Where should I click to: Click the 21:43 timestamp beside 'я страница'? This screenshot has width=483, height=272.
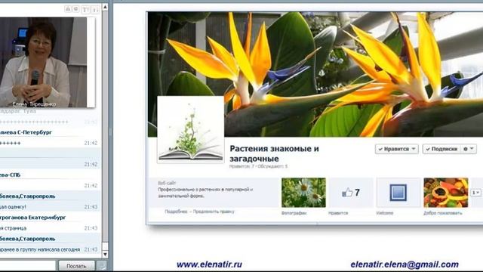coord(91,228)
